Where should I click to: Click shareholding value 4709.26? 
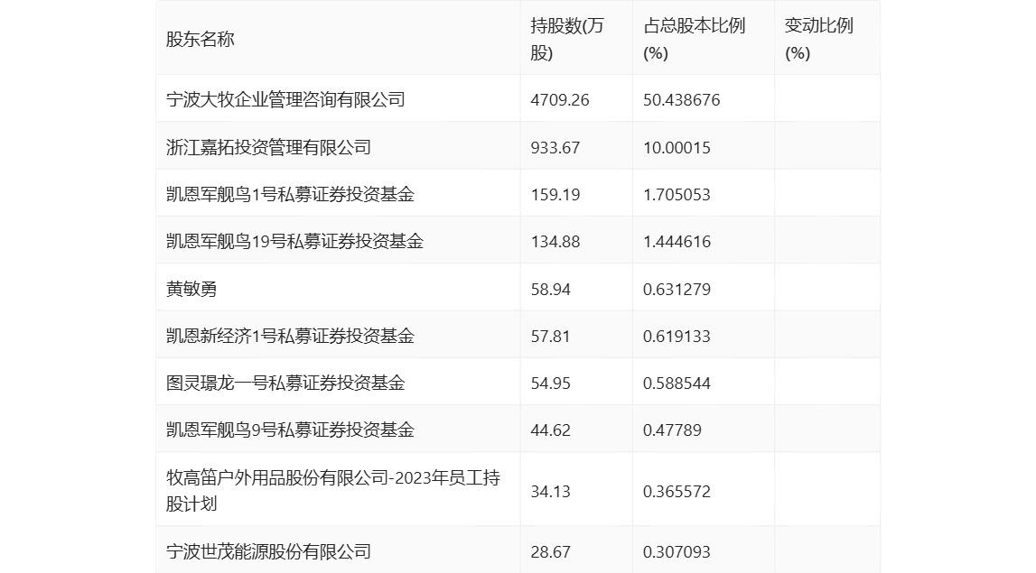click(560, 100)
